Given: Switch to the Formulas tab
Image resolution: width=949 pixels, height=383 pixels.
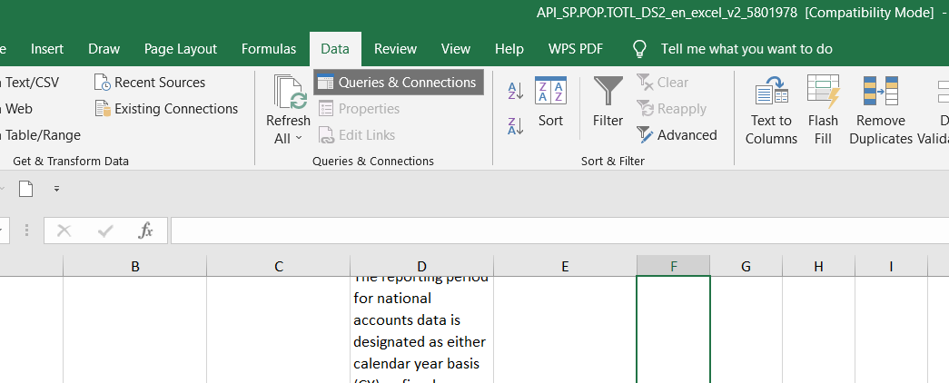Looking at the screenshot, I should pos(269,49).
